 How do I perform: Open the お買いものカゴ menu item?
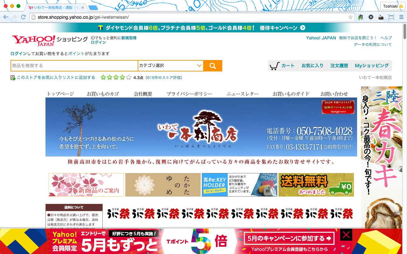tap(103, 94)
